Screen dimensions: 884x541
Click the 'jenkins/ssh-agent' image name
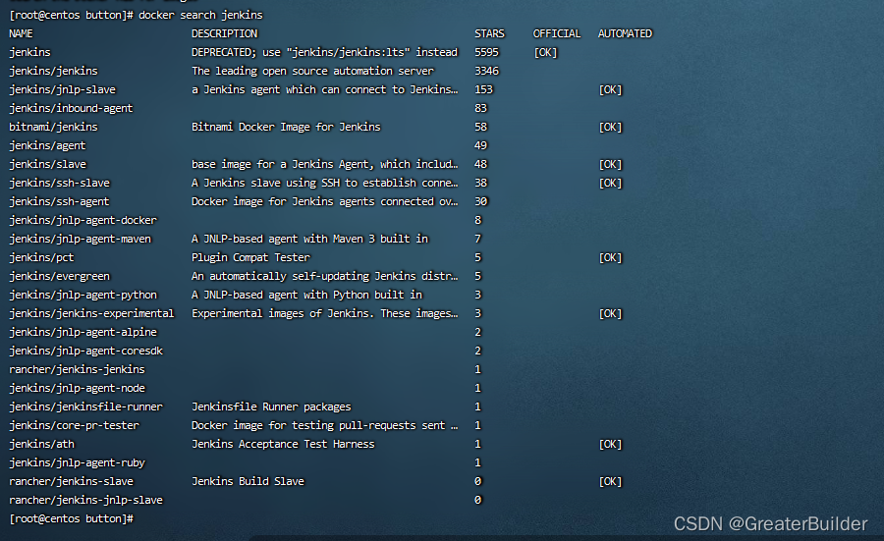point(59,201)
